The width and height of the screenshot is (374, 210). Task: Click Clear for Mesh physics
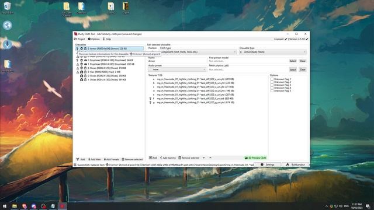(x=303, y=69)
